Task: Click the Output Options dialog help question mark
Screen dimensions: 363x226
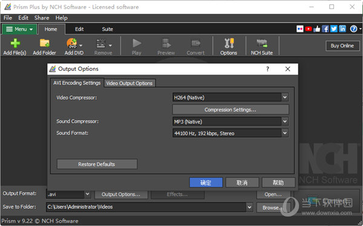Action: tap(267, 69)
